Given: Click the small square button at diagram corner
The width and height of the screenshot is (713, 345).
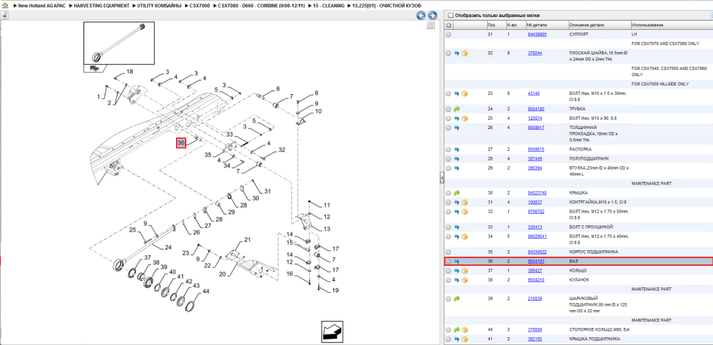Looking at the screenshot, I should click(430, 26).
